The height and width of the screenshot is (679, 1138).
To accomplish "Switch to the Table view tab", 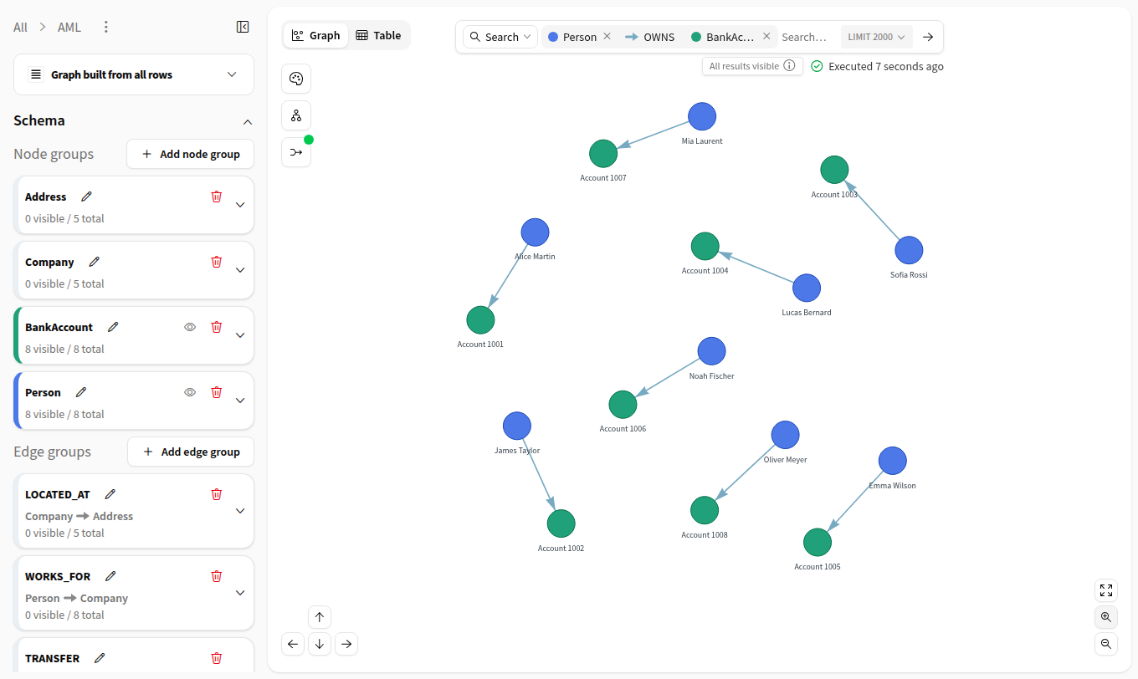I will coord(378,35).
